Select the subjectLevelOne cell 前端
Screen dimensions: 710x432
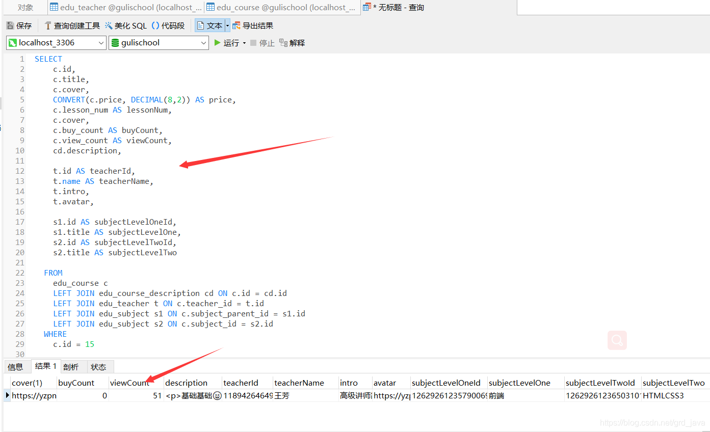tap(525, 395)
